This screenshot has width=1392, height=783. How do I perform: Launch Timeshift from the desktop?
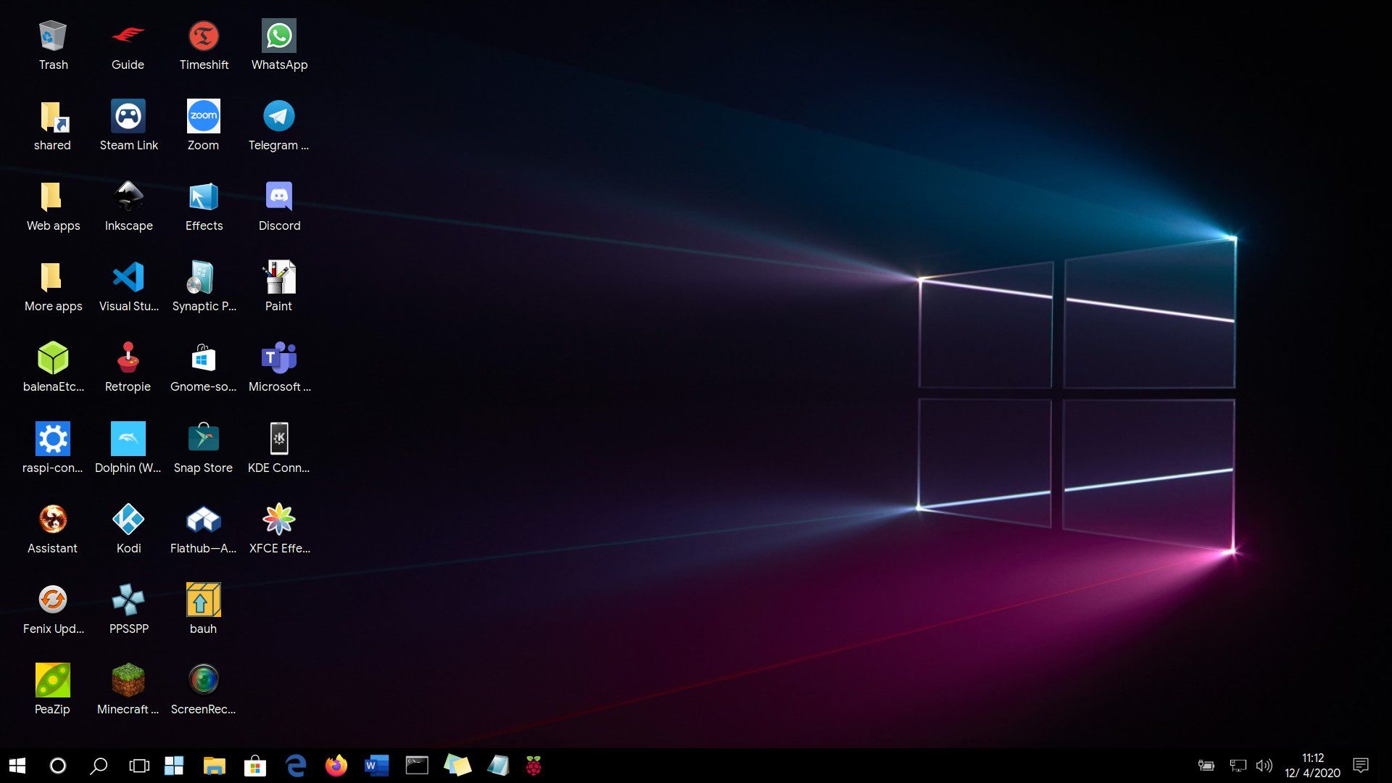[x=204, y=36]
